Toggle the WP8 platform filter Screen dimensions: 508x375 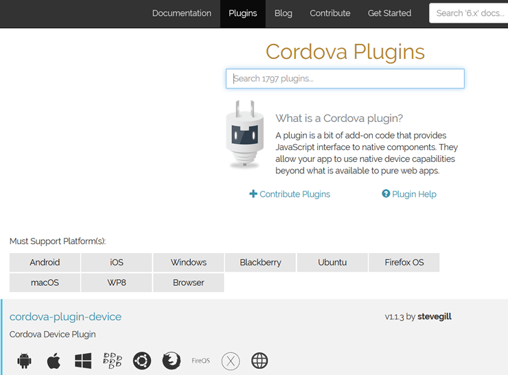[117, 282]
